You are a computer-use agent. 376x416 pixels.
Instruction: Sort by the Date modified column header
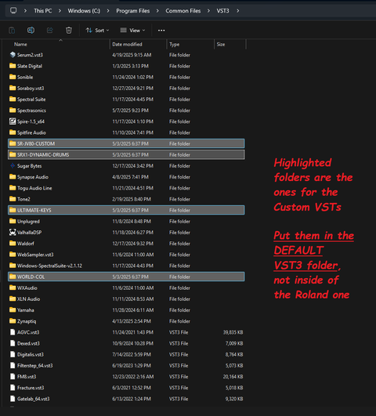tap(127, 45)
